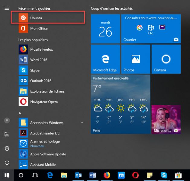Screen dimensions: 190x181
Task: Launch Apple Software Update
Action: click(51, 154)
